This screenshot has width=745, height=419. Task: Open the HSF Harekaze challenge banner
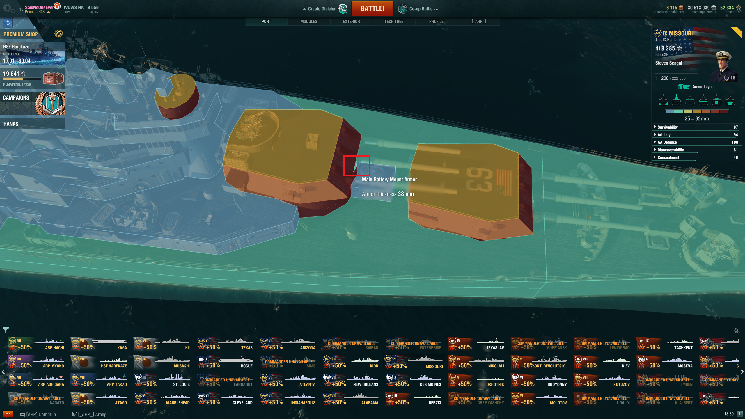tap(32, 54)
